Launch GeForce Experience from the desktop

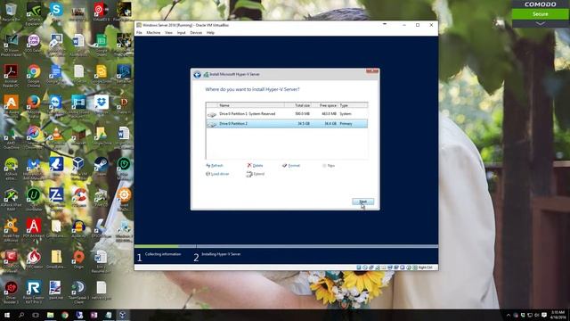[x=34, y=12]
